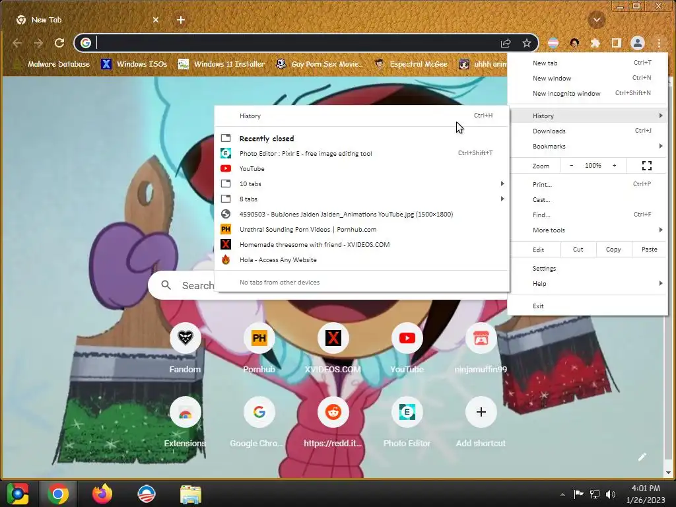Expand the History submenu entry
Viewport: 676px width, 507px height.
[x=588, y=116]
